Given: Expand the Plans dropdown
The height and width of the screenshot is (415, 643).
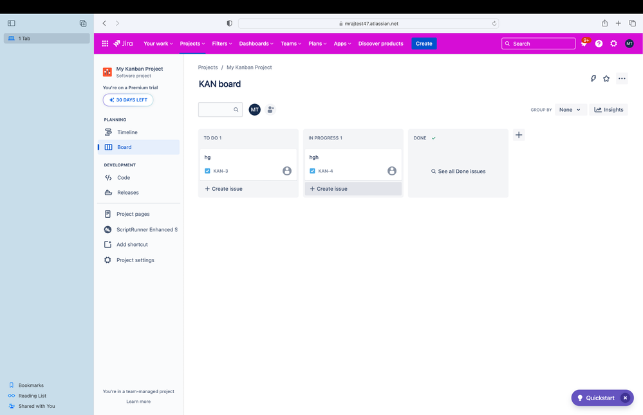Looking at the screenshot, I should pyautogui.click(x=317, y=44).
